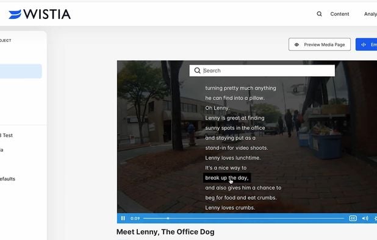This screenshot has height=240, width=377.
Task: Jump to line "he can find into a pillow."
Action: coord(235,98)
